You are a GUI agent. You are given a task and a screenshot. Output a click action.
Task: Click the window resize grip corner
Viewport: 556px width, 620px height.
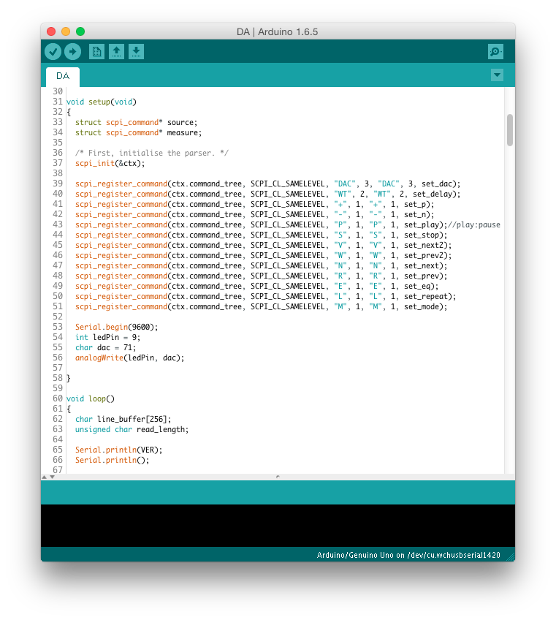pyautogui.click(x=511, y=557)
